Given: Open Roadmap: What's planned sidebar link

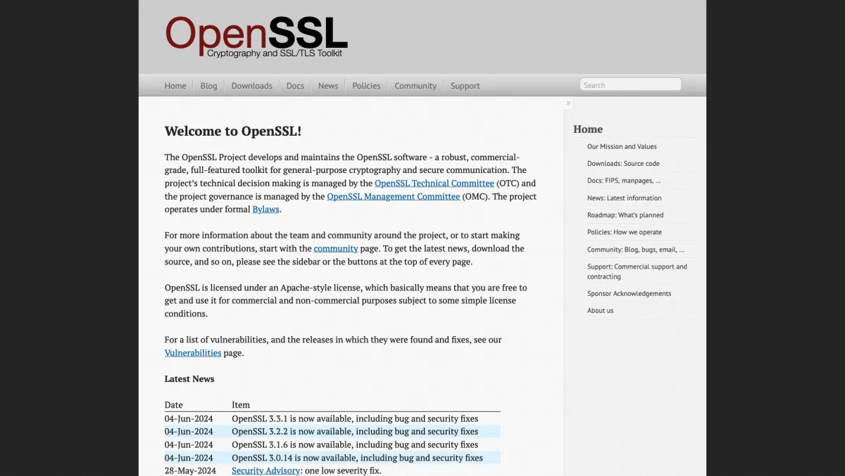Looking at the screenshot, I should click(625, 214).
